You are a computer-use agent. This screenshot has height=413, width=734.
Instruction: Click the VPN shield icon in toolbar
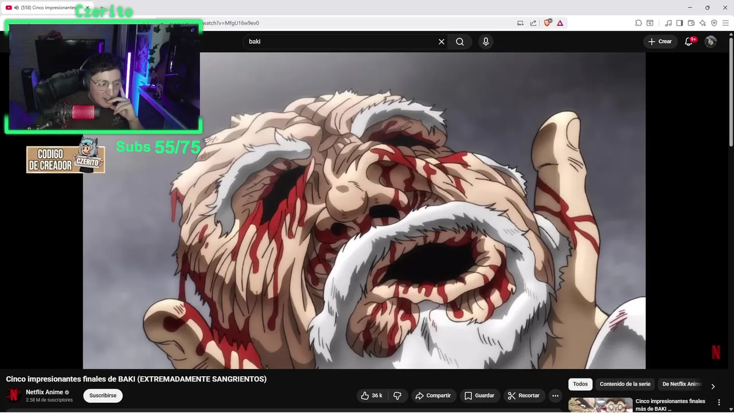coord(714,23)
